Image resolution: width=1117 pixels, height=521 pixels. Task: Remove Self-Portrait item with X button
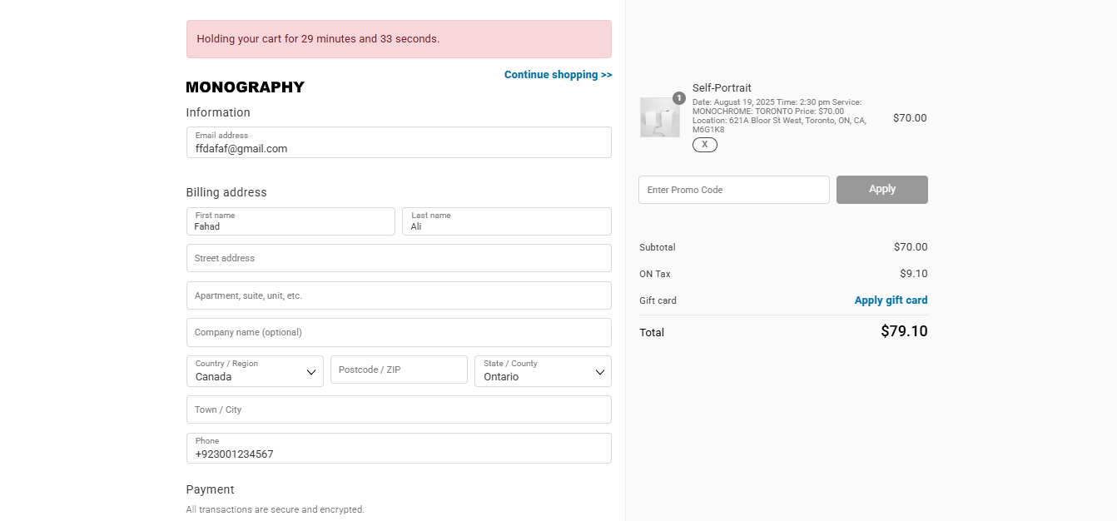[704, 145]
